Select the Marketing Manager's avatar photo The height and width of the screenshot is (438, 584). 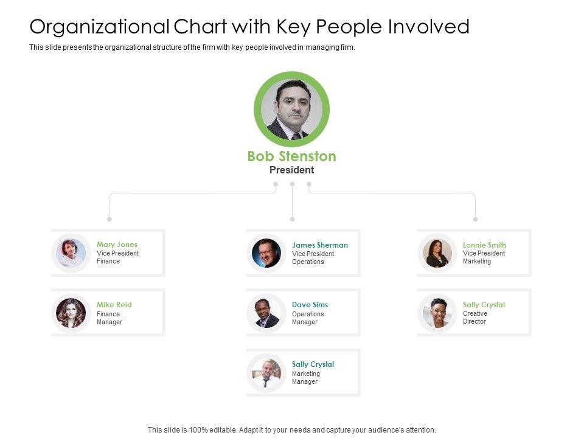pos(266,373)
